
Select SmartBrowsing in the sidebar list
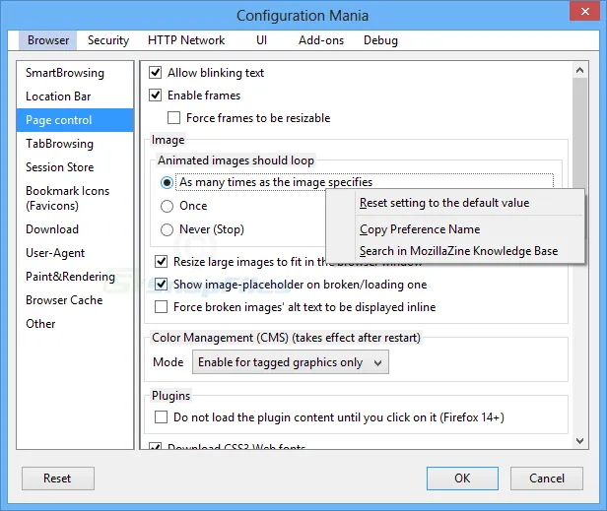click(65, 73)
